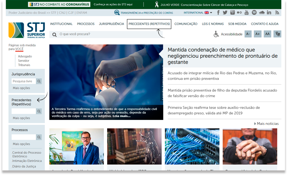Open Transparência e Prestação de Contas link

(146, 13)
